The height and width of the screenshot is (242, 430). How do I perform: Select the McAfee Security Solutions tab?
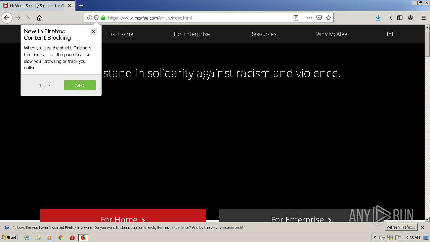(37, 6)
